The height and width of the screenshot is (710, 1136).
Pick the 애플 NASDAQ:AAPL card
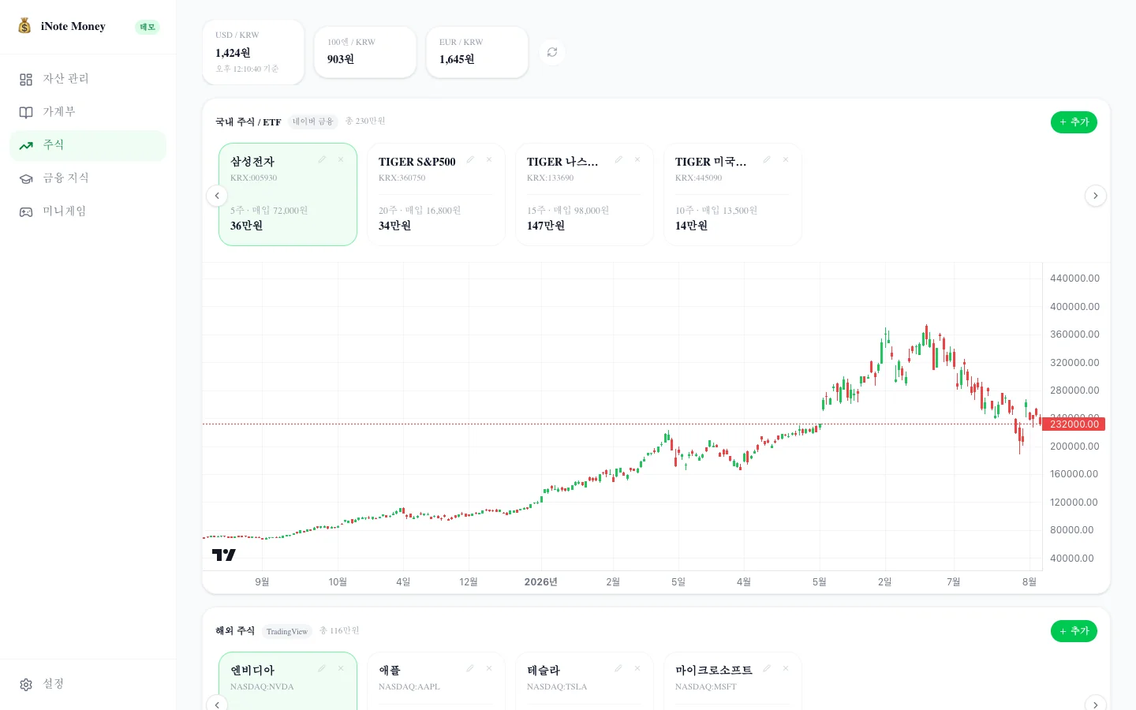[x=436, y=681]
